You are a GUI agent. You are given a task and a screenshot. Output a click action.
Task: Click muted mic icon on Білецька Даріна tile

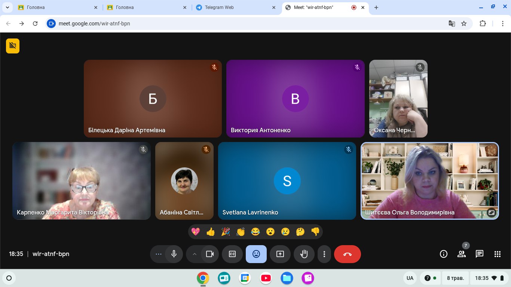(x=214, y=67)
